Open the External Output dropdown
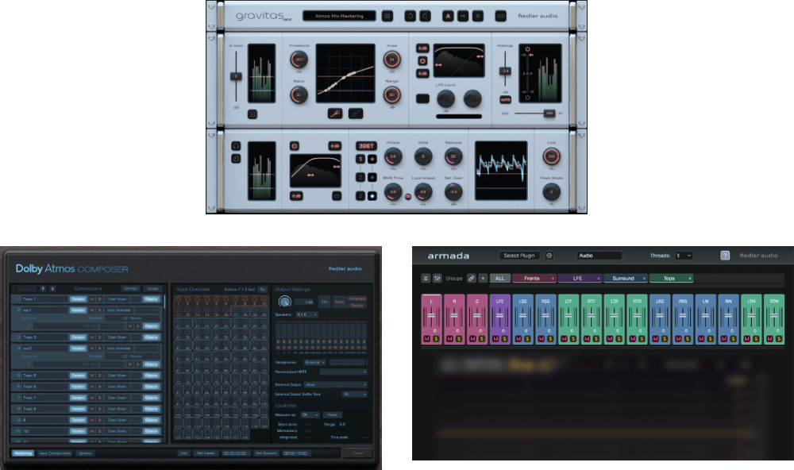This screenshot has height=470, width=794. pos(336,385)
